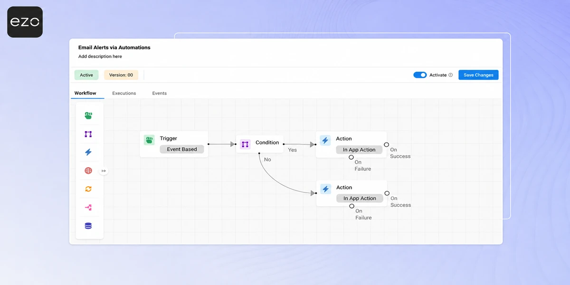Click On Success connector of upper Action

[x=387, y=144]
